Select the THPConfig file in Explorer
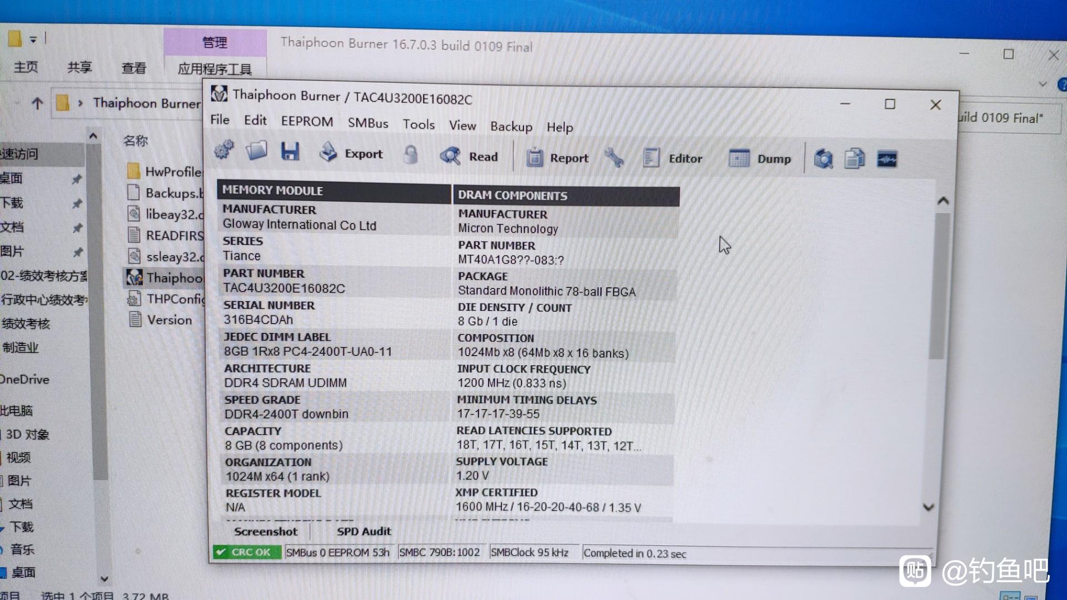 [x=166, y=299]
